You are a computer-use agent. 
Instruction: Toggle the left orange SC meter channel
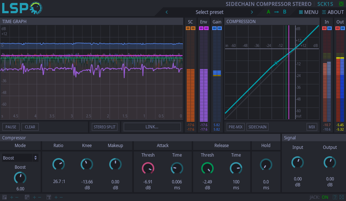pos(188,28)
